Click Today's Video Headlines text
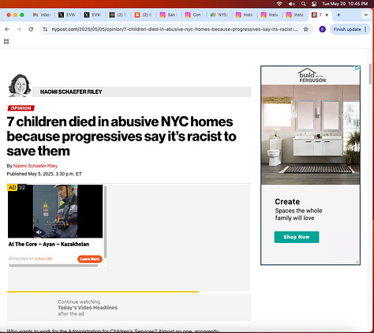The image size is (374, 333). click(88, 308)
